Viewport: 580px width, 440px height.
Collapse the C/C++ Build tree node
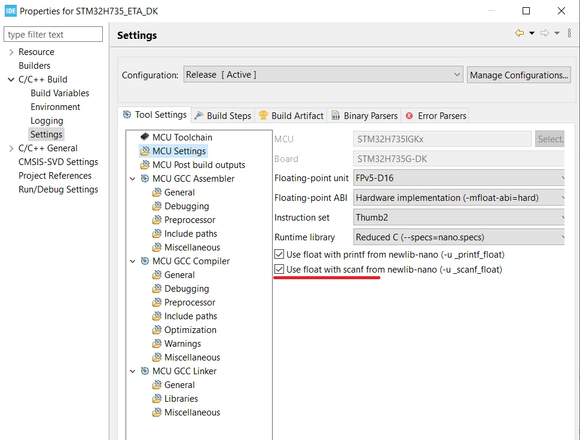tap(11, 80)
